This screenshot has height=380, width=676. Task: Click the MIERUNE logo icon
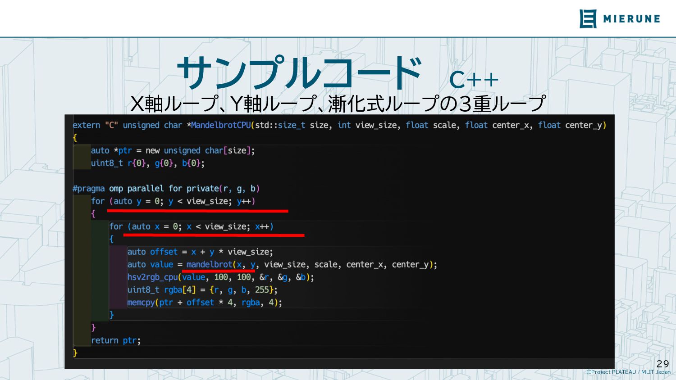point(588,18)
